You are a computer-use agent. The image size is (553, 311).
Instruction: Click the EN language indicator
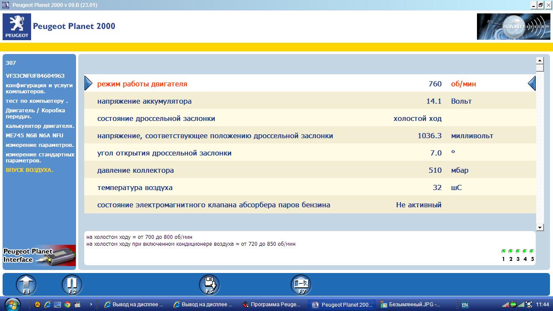click(x=465, y=305)
